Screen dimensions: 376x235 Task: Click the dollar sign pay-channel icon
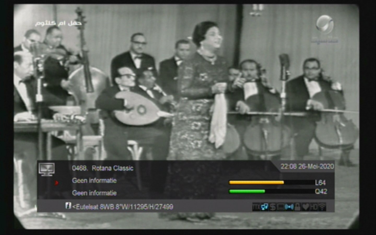tap(273, 207)
